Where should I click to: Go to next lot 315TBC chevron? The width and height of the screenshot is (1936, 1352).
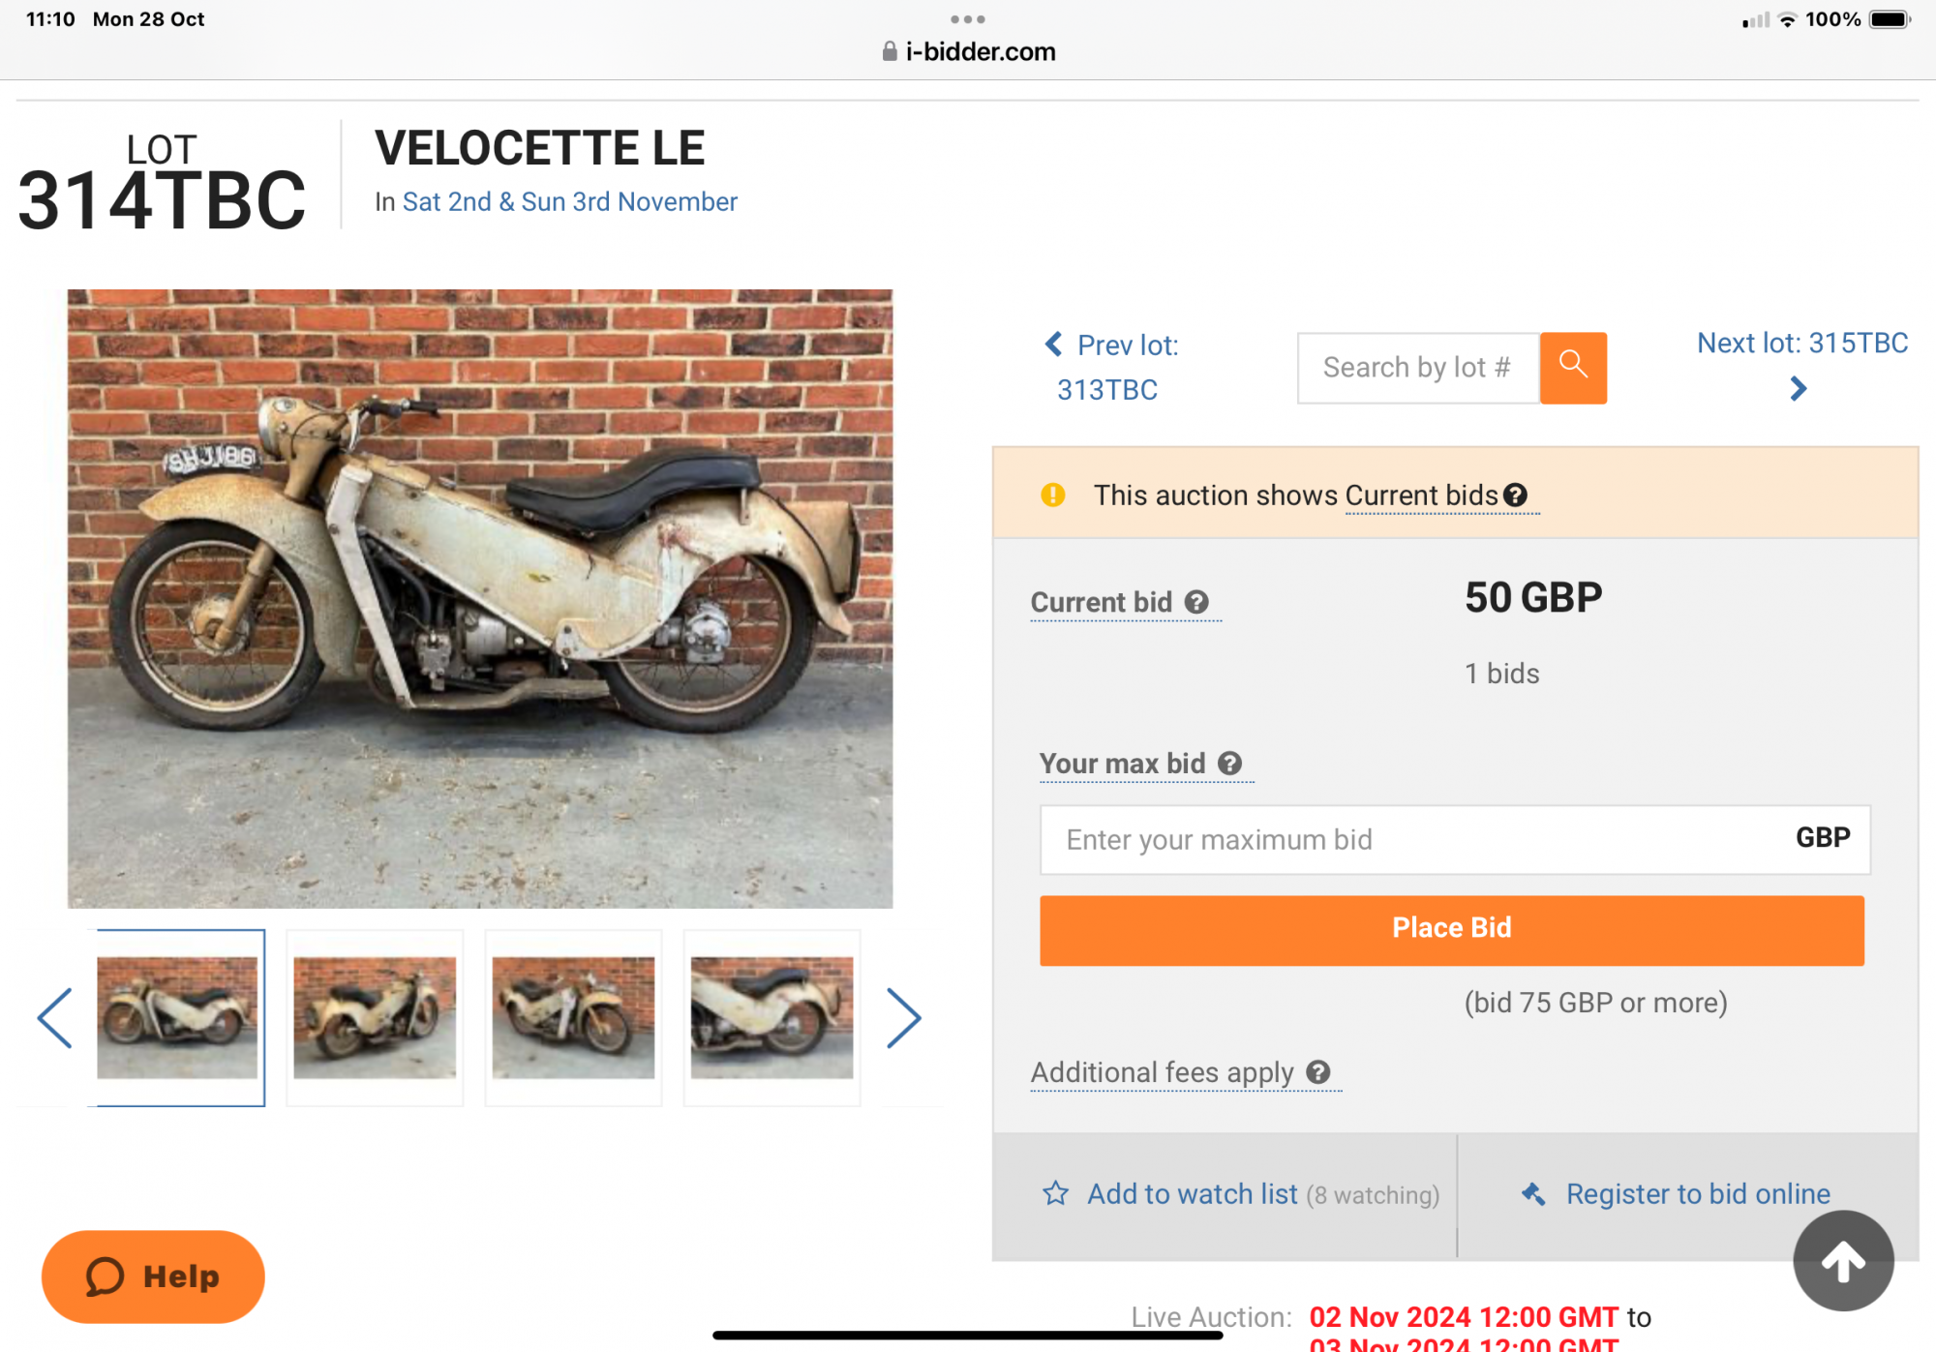(x=1799, y=389)
